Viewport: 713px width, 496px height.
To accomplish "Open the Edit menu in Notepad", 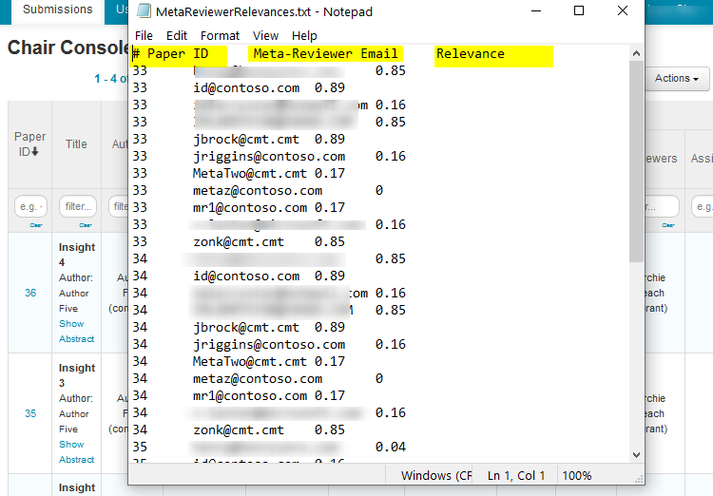I will tap(177, 35).
